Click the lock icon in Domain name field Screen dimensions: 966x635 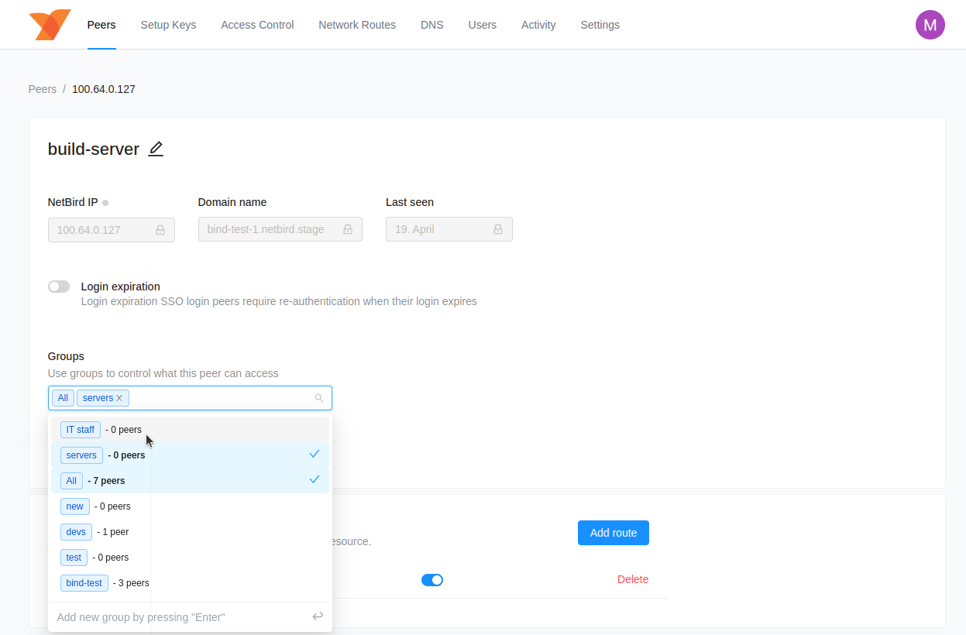coord(348,230)
